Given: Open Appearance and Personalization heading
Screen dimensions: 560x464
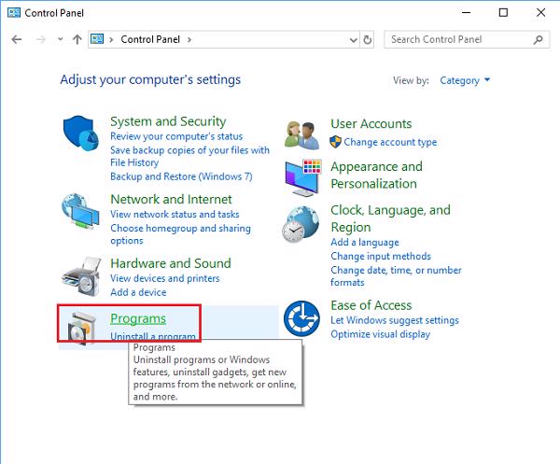Looking at the screenshot, I should click(376, 175).
